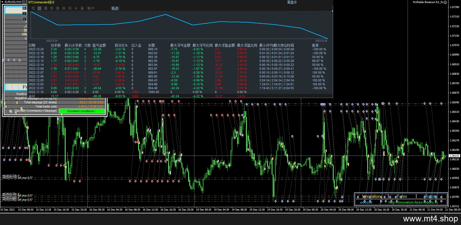Select the 2022.11.15 row date
The height and width of the screenshot is (225, 461).
pos(36,92)
